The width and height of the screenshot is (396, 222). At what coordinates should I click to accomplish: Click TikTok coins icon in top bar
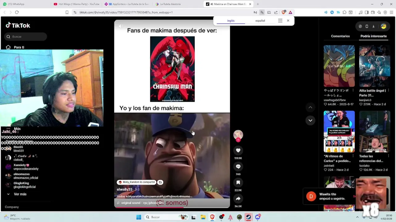tap(360, 26)
